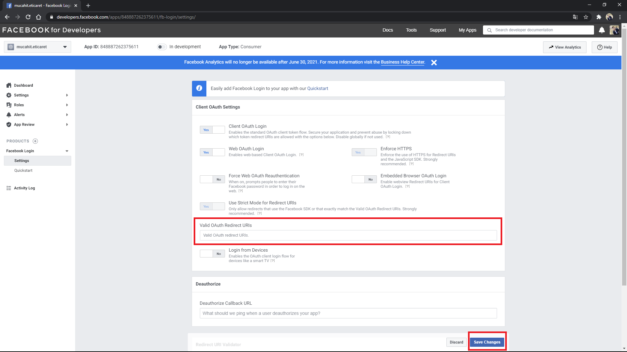Click Activity Log list icon
The image size is (627, 352).
click(9, 188)
